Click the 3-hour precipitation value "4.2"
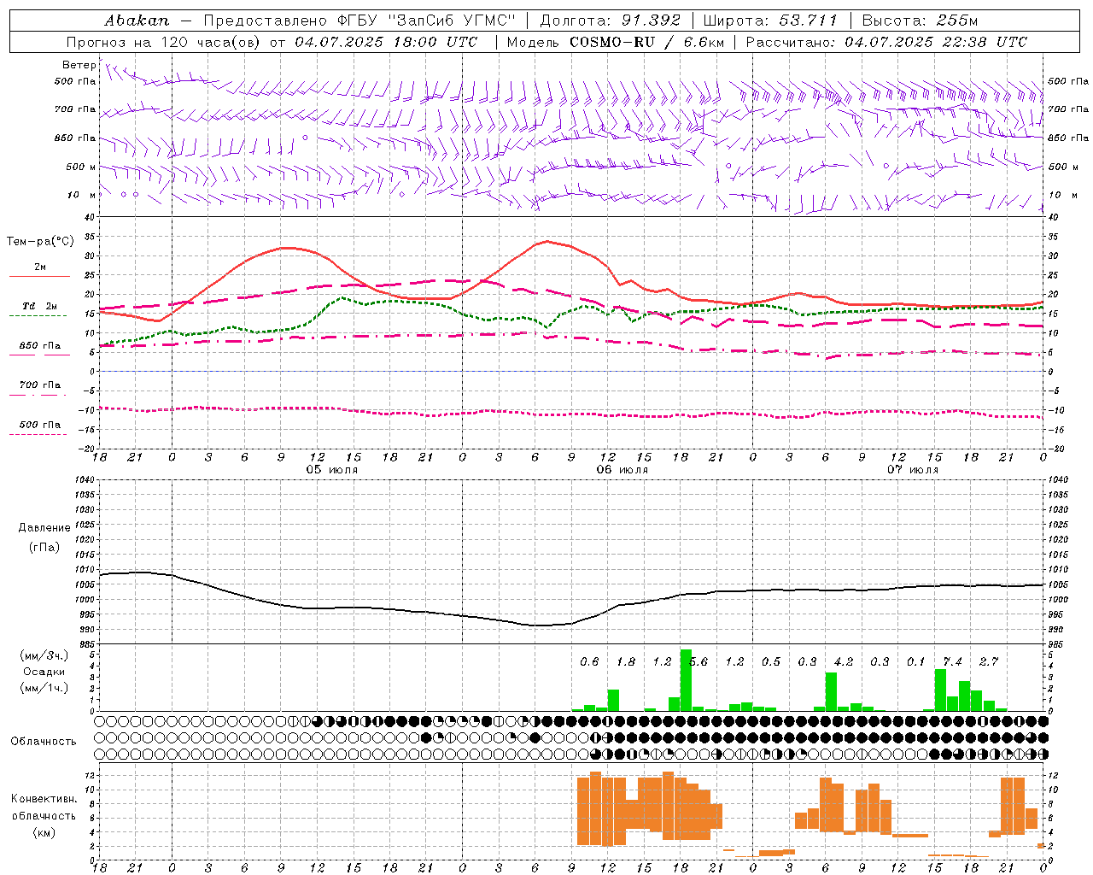This screenshot has height=875, width=1093. tap(844, 661)
